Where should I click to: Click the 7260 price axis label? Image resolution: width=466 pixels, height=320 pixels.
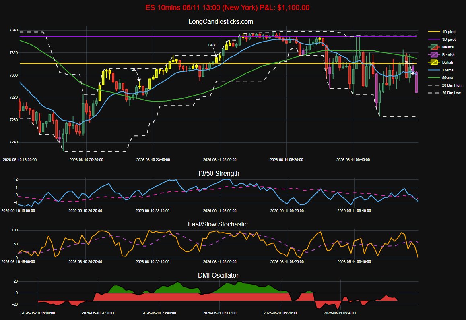click(x=14, y=120)
